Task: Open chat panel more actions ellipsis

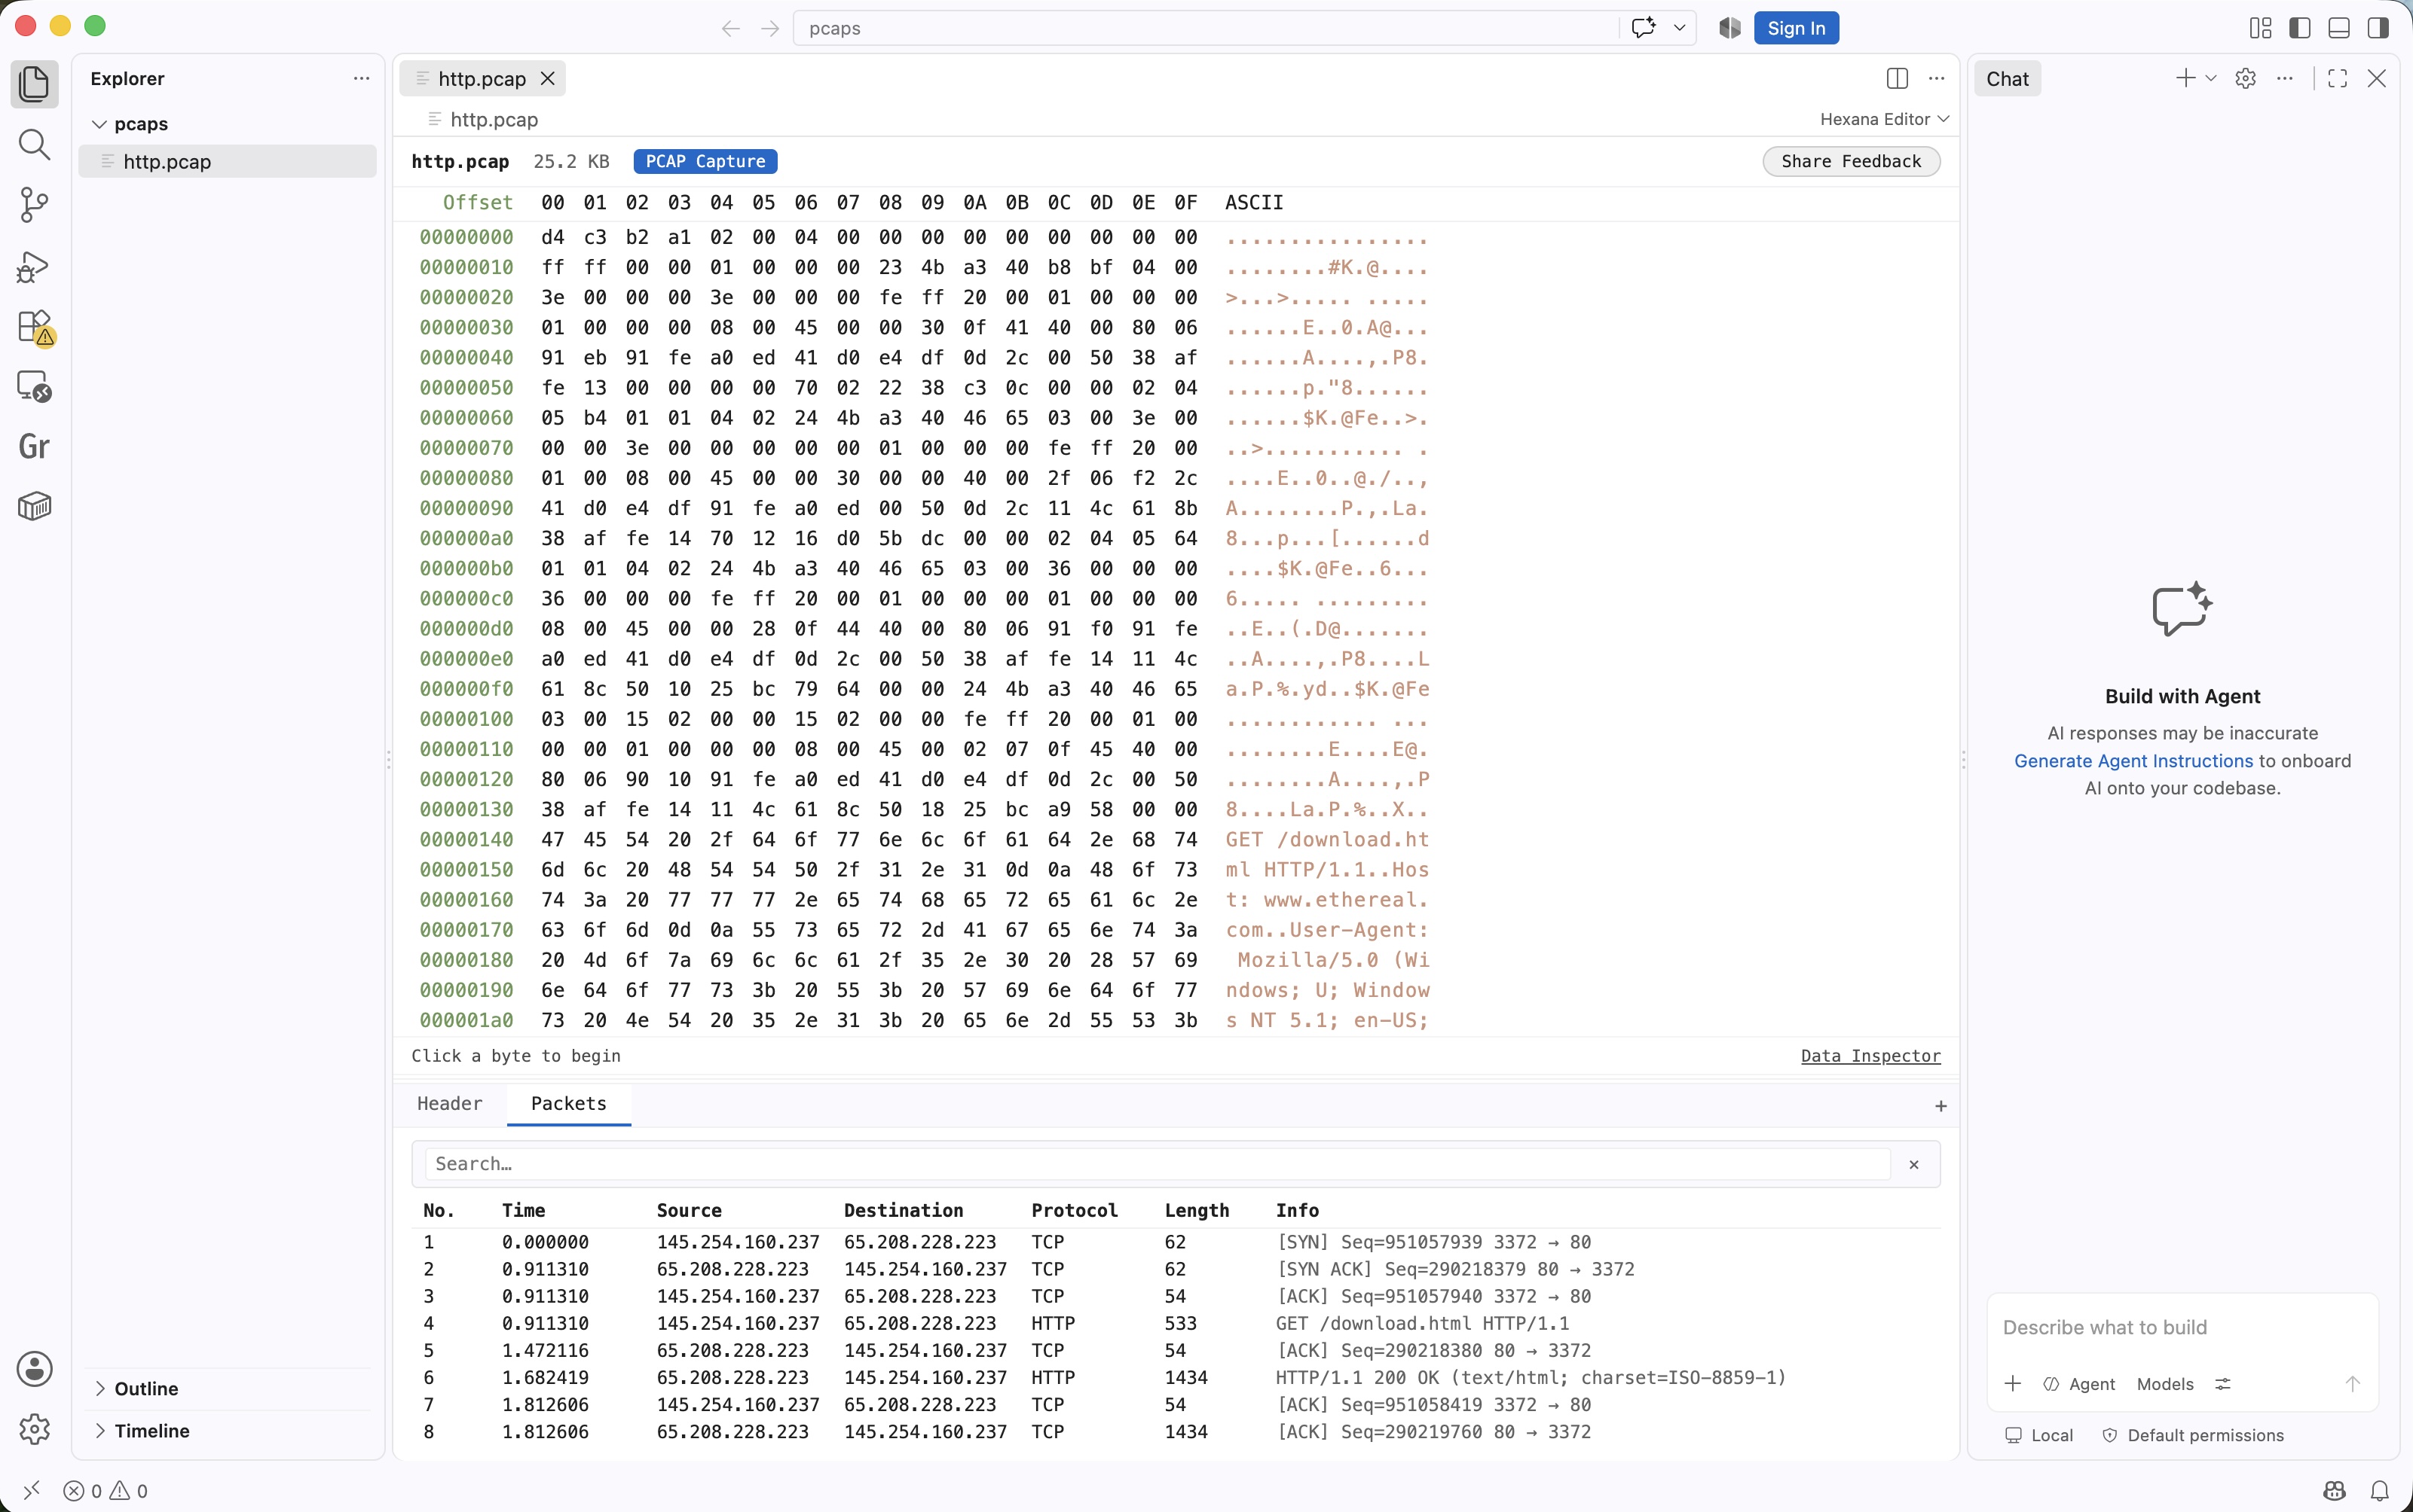Action: pyautogui.click(x=2285, y=78)
